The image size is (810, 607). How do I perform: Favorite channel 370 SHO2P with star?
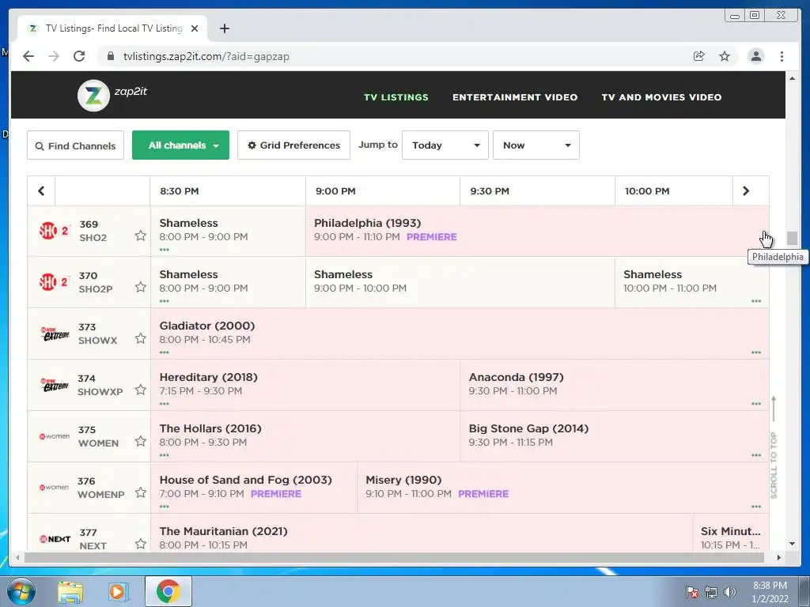(x=141, y=287)
